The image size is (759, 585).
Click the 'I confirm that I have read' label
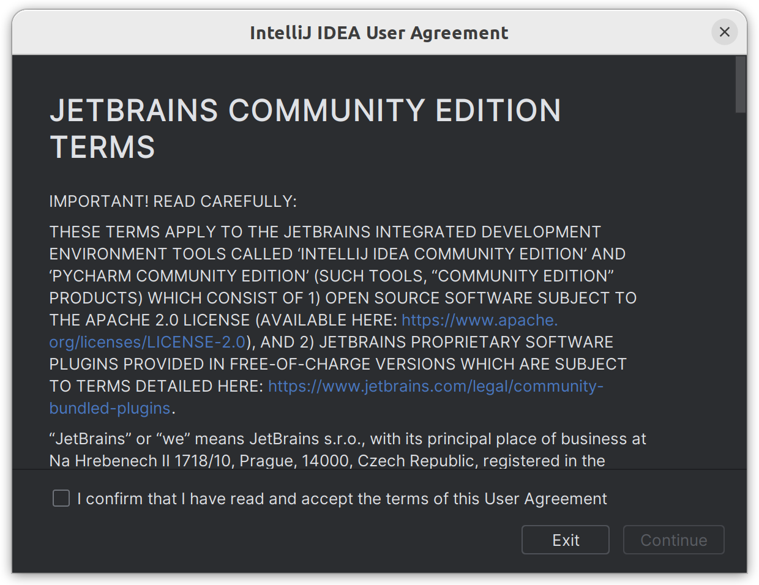point(342,499)
